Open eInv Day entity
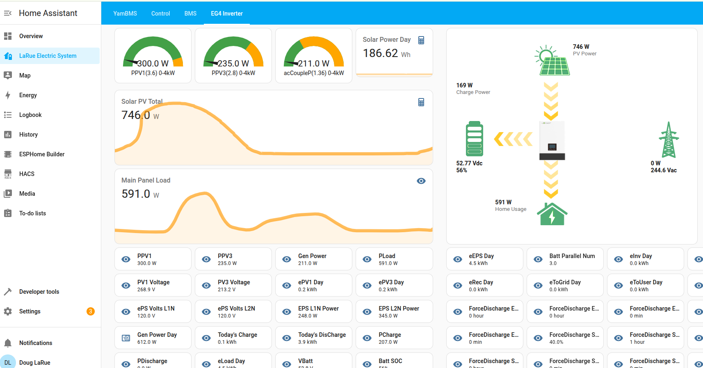 click(646, 259)
